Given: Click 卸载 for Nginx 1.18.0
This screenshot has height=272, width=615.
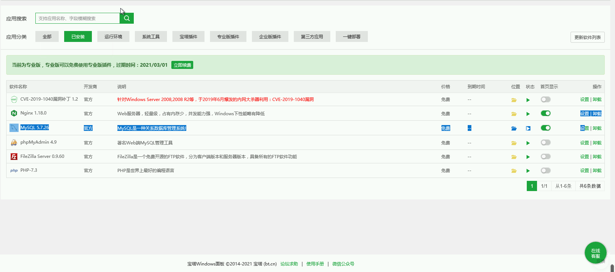Looking at the screenshot, I should (x=597, y=114).
